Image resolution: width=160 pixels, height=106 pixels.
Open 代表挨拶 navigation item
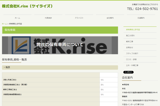[x=48, y=18]
